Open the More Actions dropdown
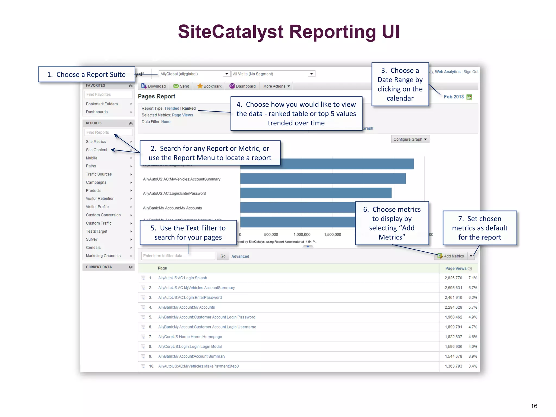This screenshot has width=556, height=417. click(276, 86)
